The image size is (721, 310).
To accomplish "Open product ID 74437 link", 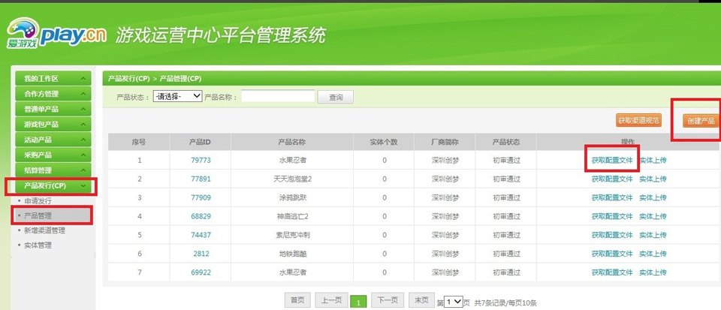I will [201, 235].
